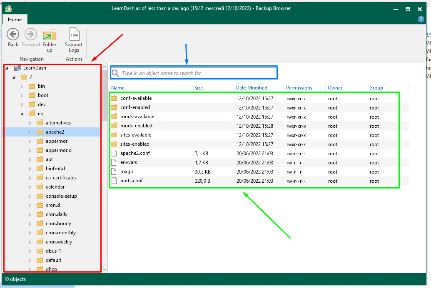431x288 pixels.
Task: Select the cron.hourly folder in tree
Action: [x=59, y=223]
